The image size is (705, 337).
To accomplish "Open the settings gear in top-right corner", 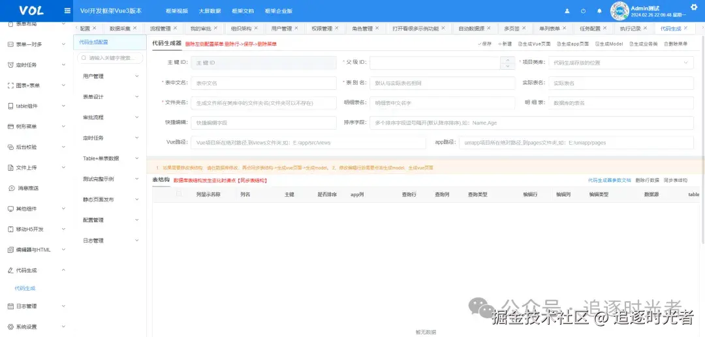I will [694, 7].
